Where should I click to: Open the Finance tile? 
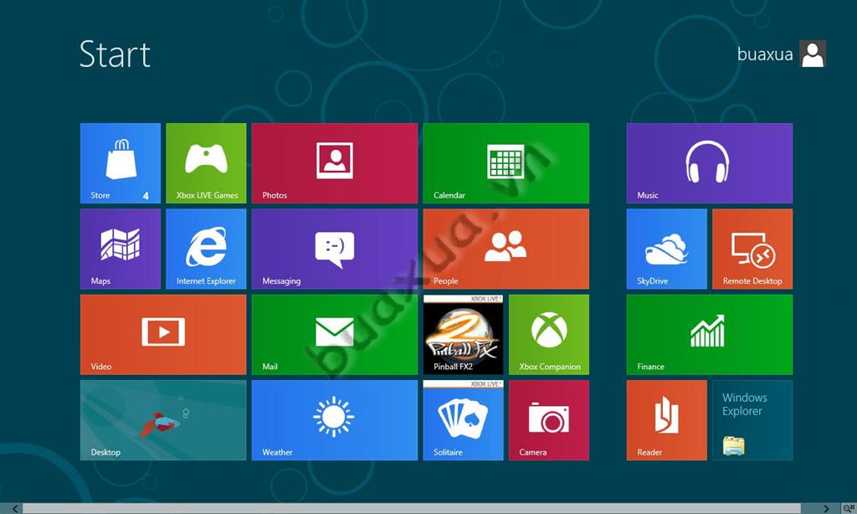pyautogui.click(x=709, y=334)
